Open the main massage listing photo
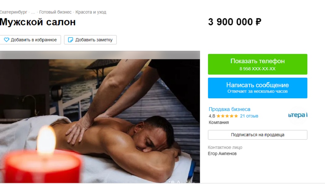Screen dimensions: 325x184 click(x=100, y=117)
